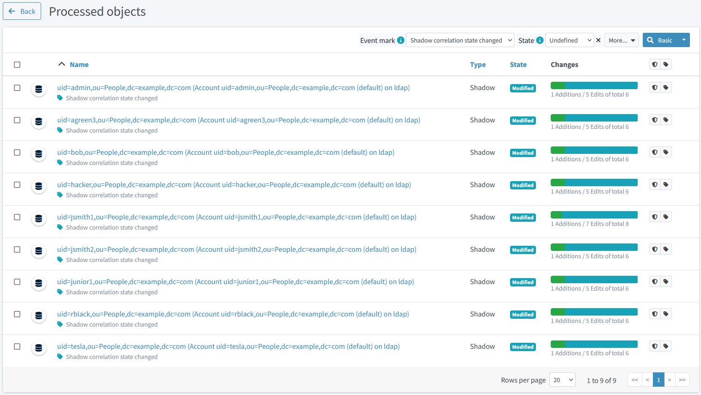Open the Event mark dropdown

[x=460, y=40]
